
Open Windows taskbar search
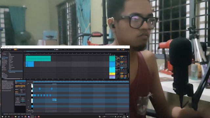coord(6,117)
